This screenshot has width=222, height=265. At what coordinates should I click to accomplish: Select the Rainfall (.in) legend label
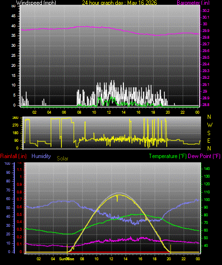(x=13, y=156)
